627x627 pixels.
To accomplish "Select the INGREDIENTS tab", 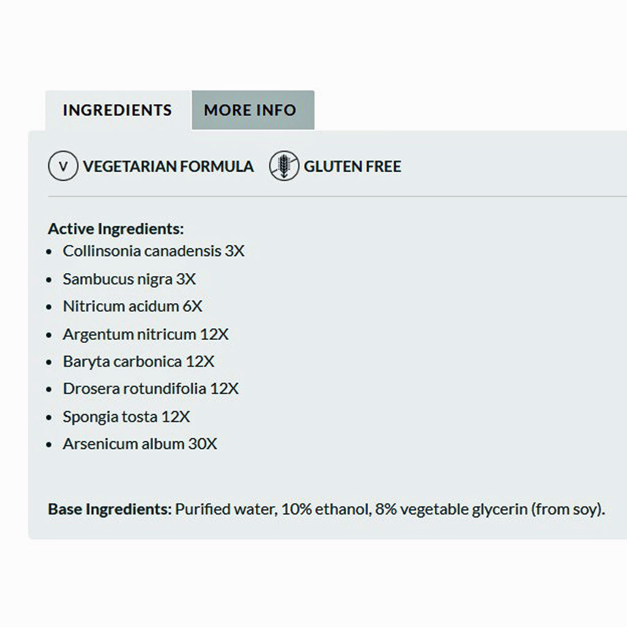I will point(117,110).
